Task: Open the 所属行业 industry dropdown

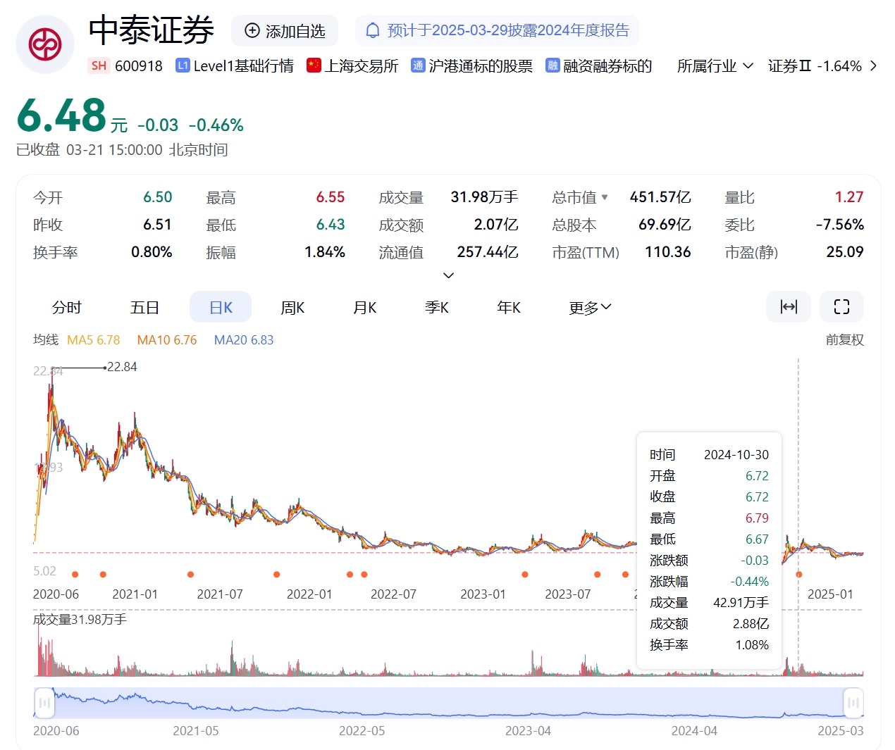Action: click(714, 65)
